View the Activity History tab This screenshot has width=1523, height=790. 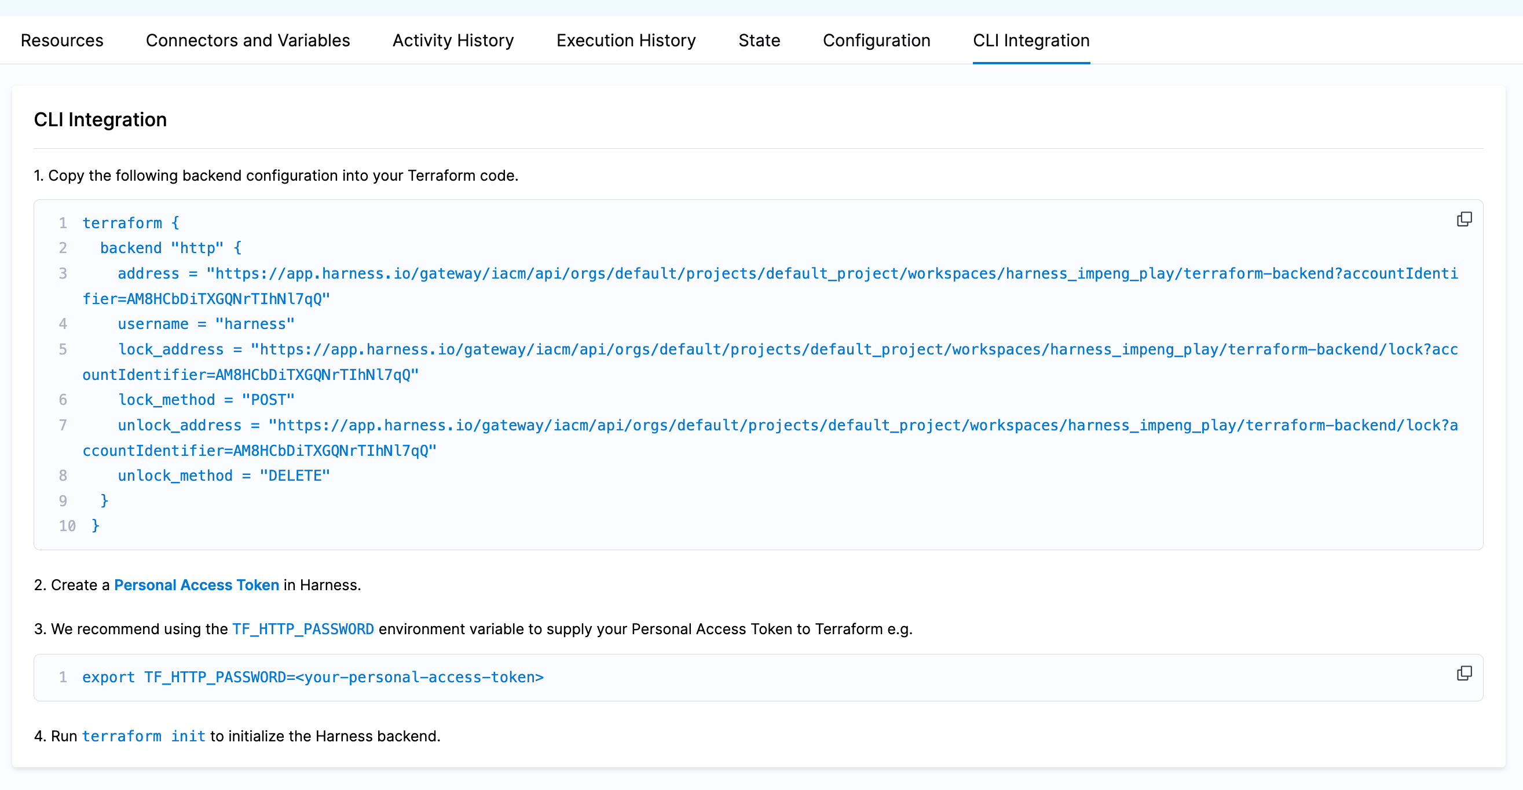(x=453, y=40)
